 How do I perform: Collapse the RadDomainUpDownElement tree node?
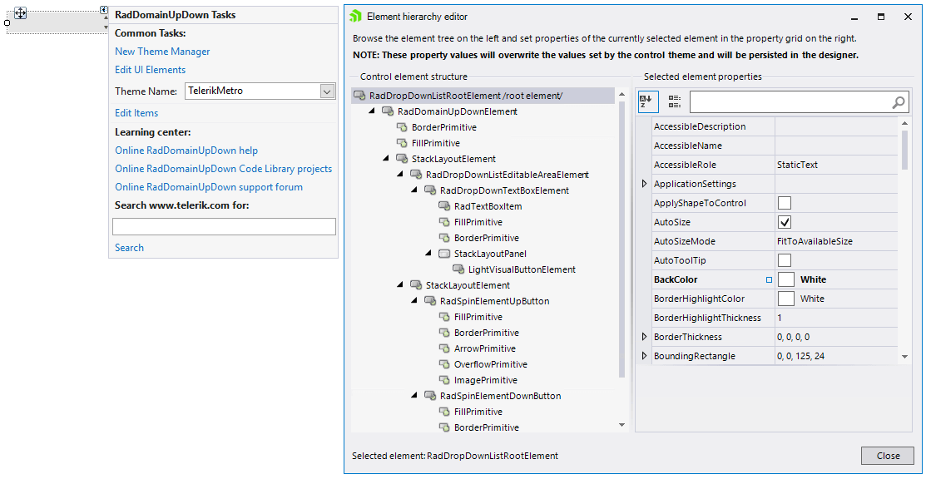370,111
